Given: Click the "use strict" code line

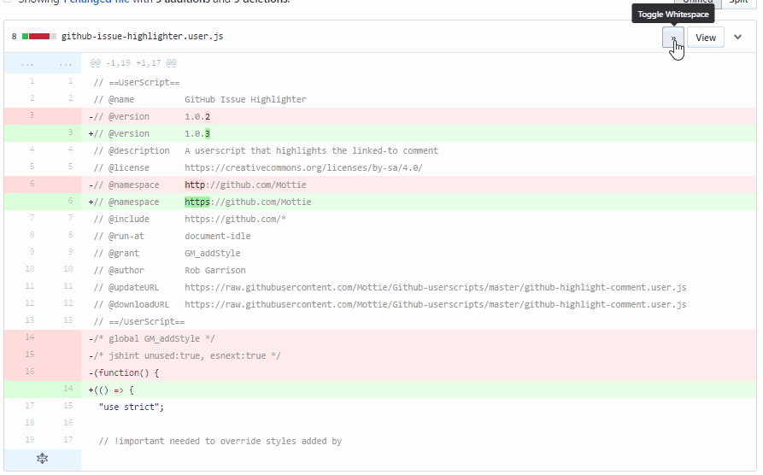Looking at the screenshot, I should pyautogui.click(x=132, y=407).
